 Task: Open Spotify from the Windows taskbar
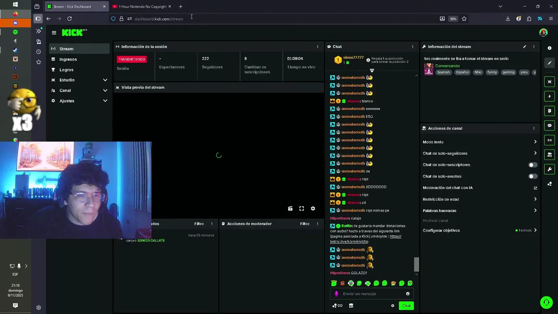pos(15,32)
